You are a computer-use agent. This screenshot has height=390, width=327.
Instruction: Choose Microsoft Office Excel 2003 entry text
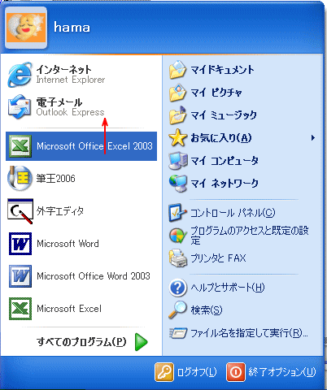point(94,146)
